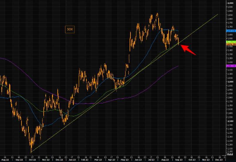Viewport: 236px width, 162px height.
Task: Click the Dec 23 date axis label
Action: point(219,160)
